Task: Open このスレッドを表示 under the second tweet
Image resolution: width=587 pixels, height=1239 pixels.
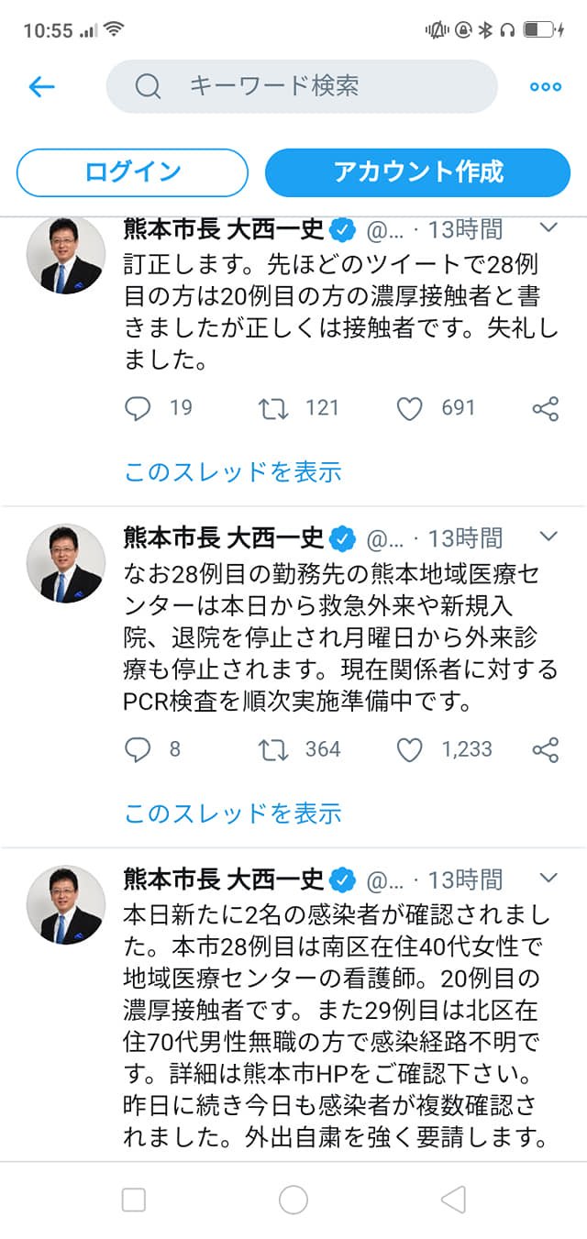Action: 233,813
